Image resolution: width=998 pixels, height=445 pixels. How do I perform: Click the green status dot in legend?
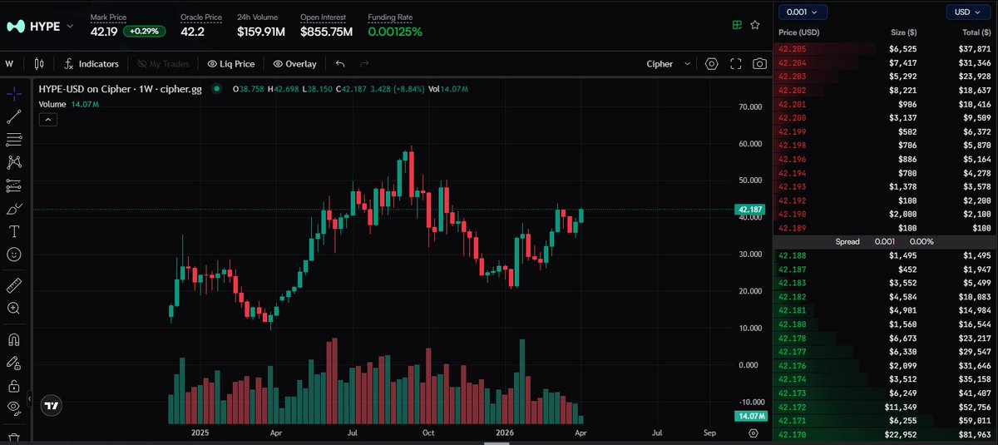[216, 88]
